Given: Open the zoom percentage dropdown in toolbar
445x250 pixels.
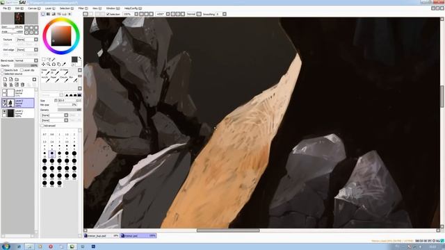Looking at the screenshot, I should [136, 14].
